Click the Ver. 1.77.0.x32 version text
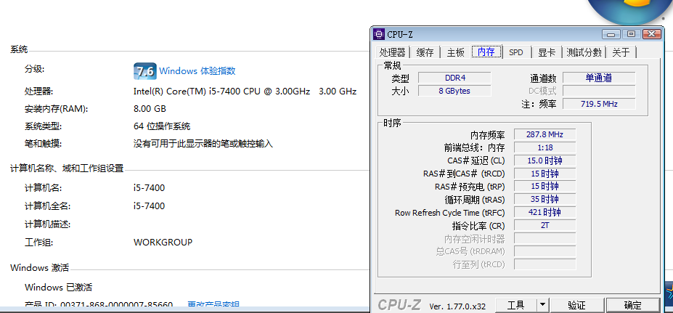The height and width of the screenshot is (313, 673). 457,306
